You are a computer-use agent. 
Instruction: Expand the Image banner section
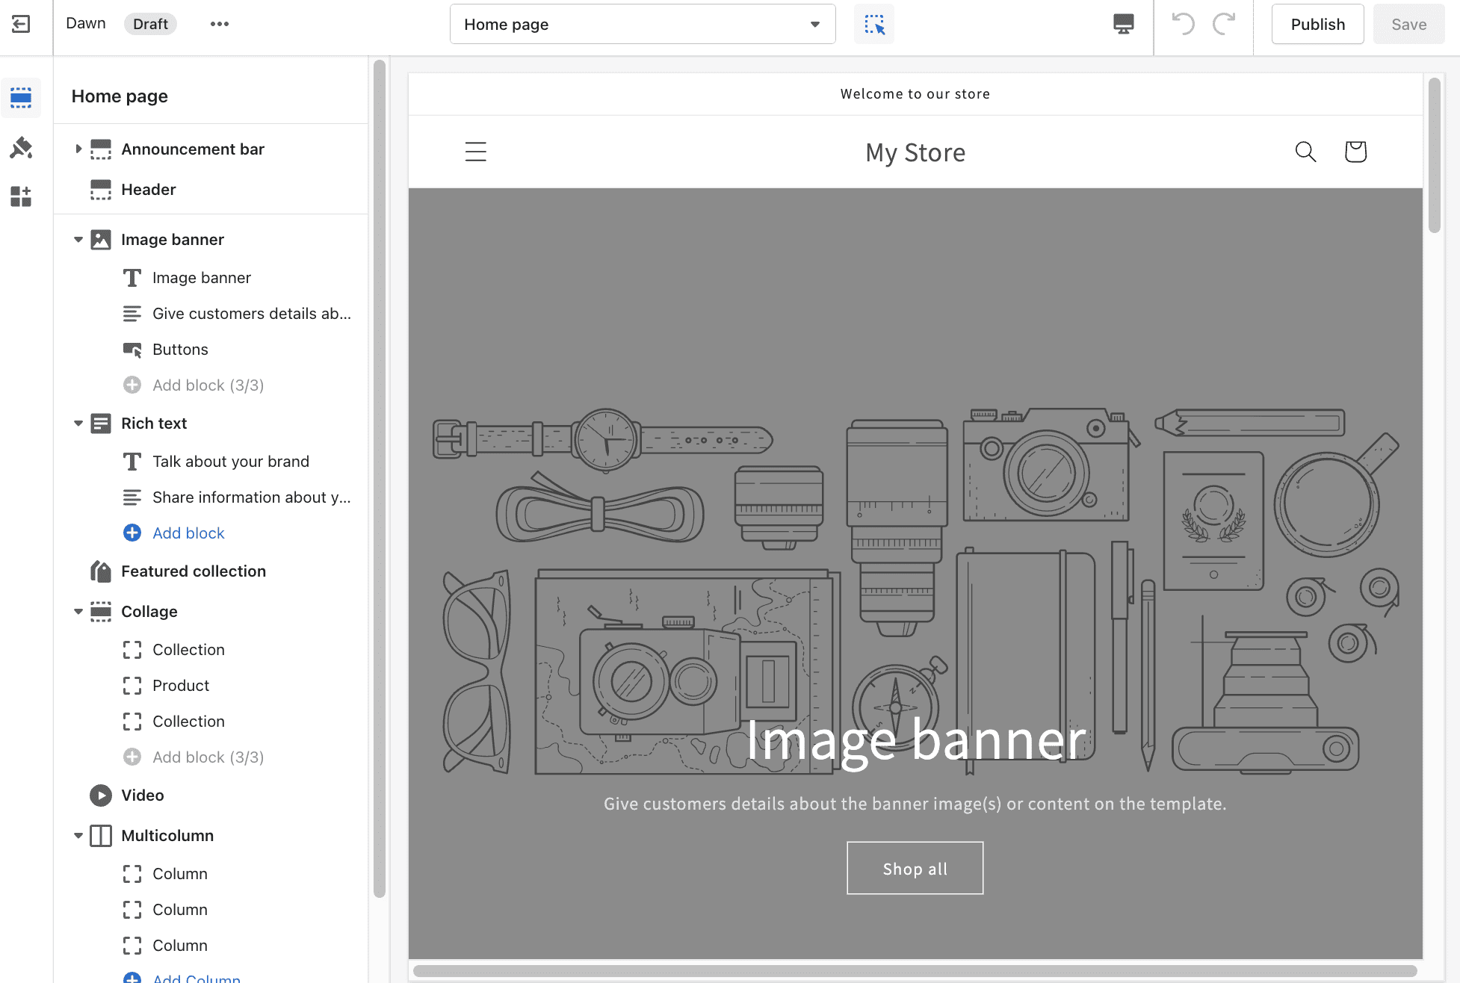tap(78, 239)
